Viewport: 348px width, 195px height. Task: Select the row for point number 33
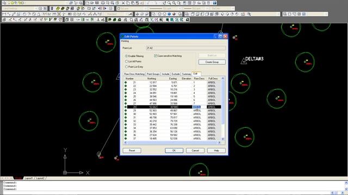[x=172, y=125]
